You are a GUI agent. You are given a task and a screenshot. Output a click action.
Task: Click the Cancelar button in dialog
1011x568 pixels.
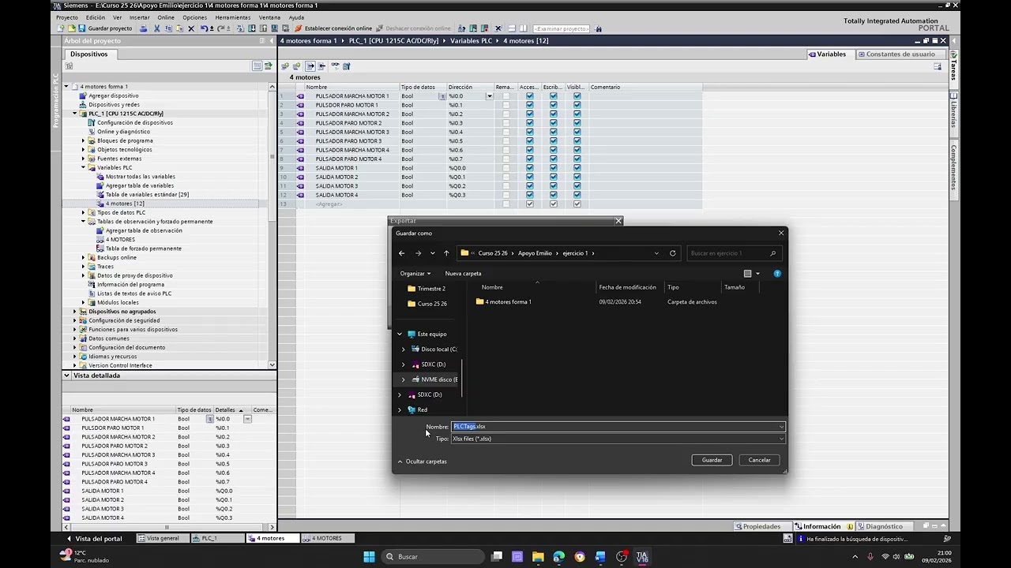pyautogui.click(x=759, y=460)
